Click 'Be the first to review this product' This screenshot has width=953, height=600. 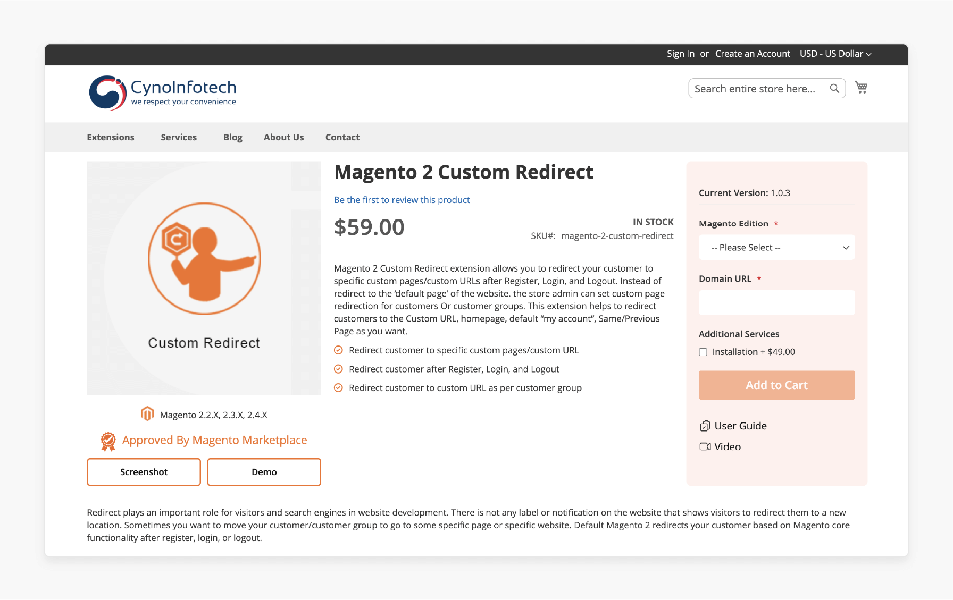click(402, 200)
